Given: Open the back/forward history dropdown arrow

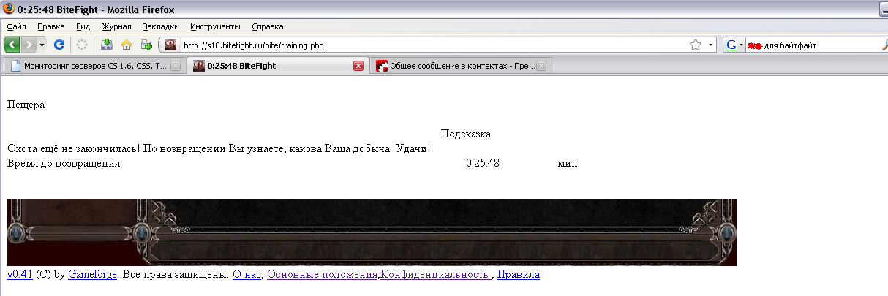Looking at the screenshot, I should pos(42,45).
